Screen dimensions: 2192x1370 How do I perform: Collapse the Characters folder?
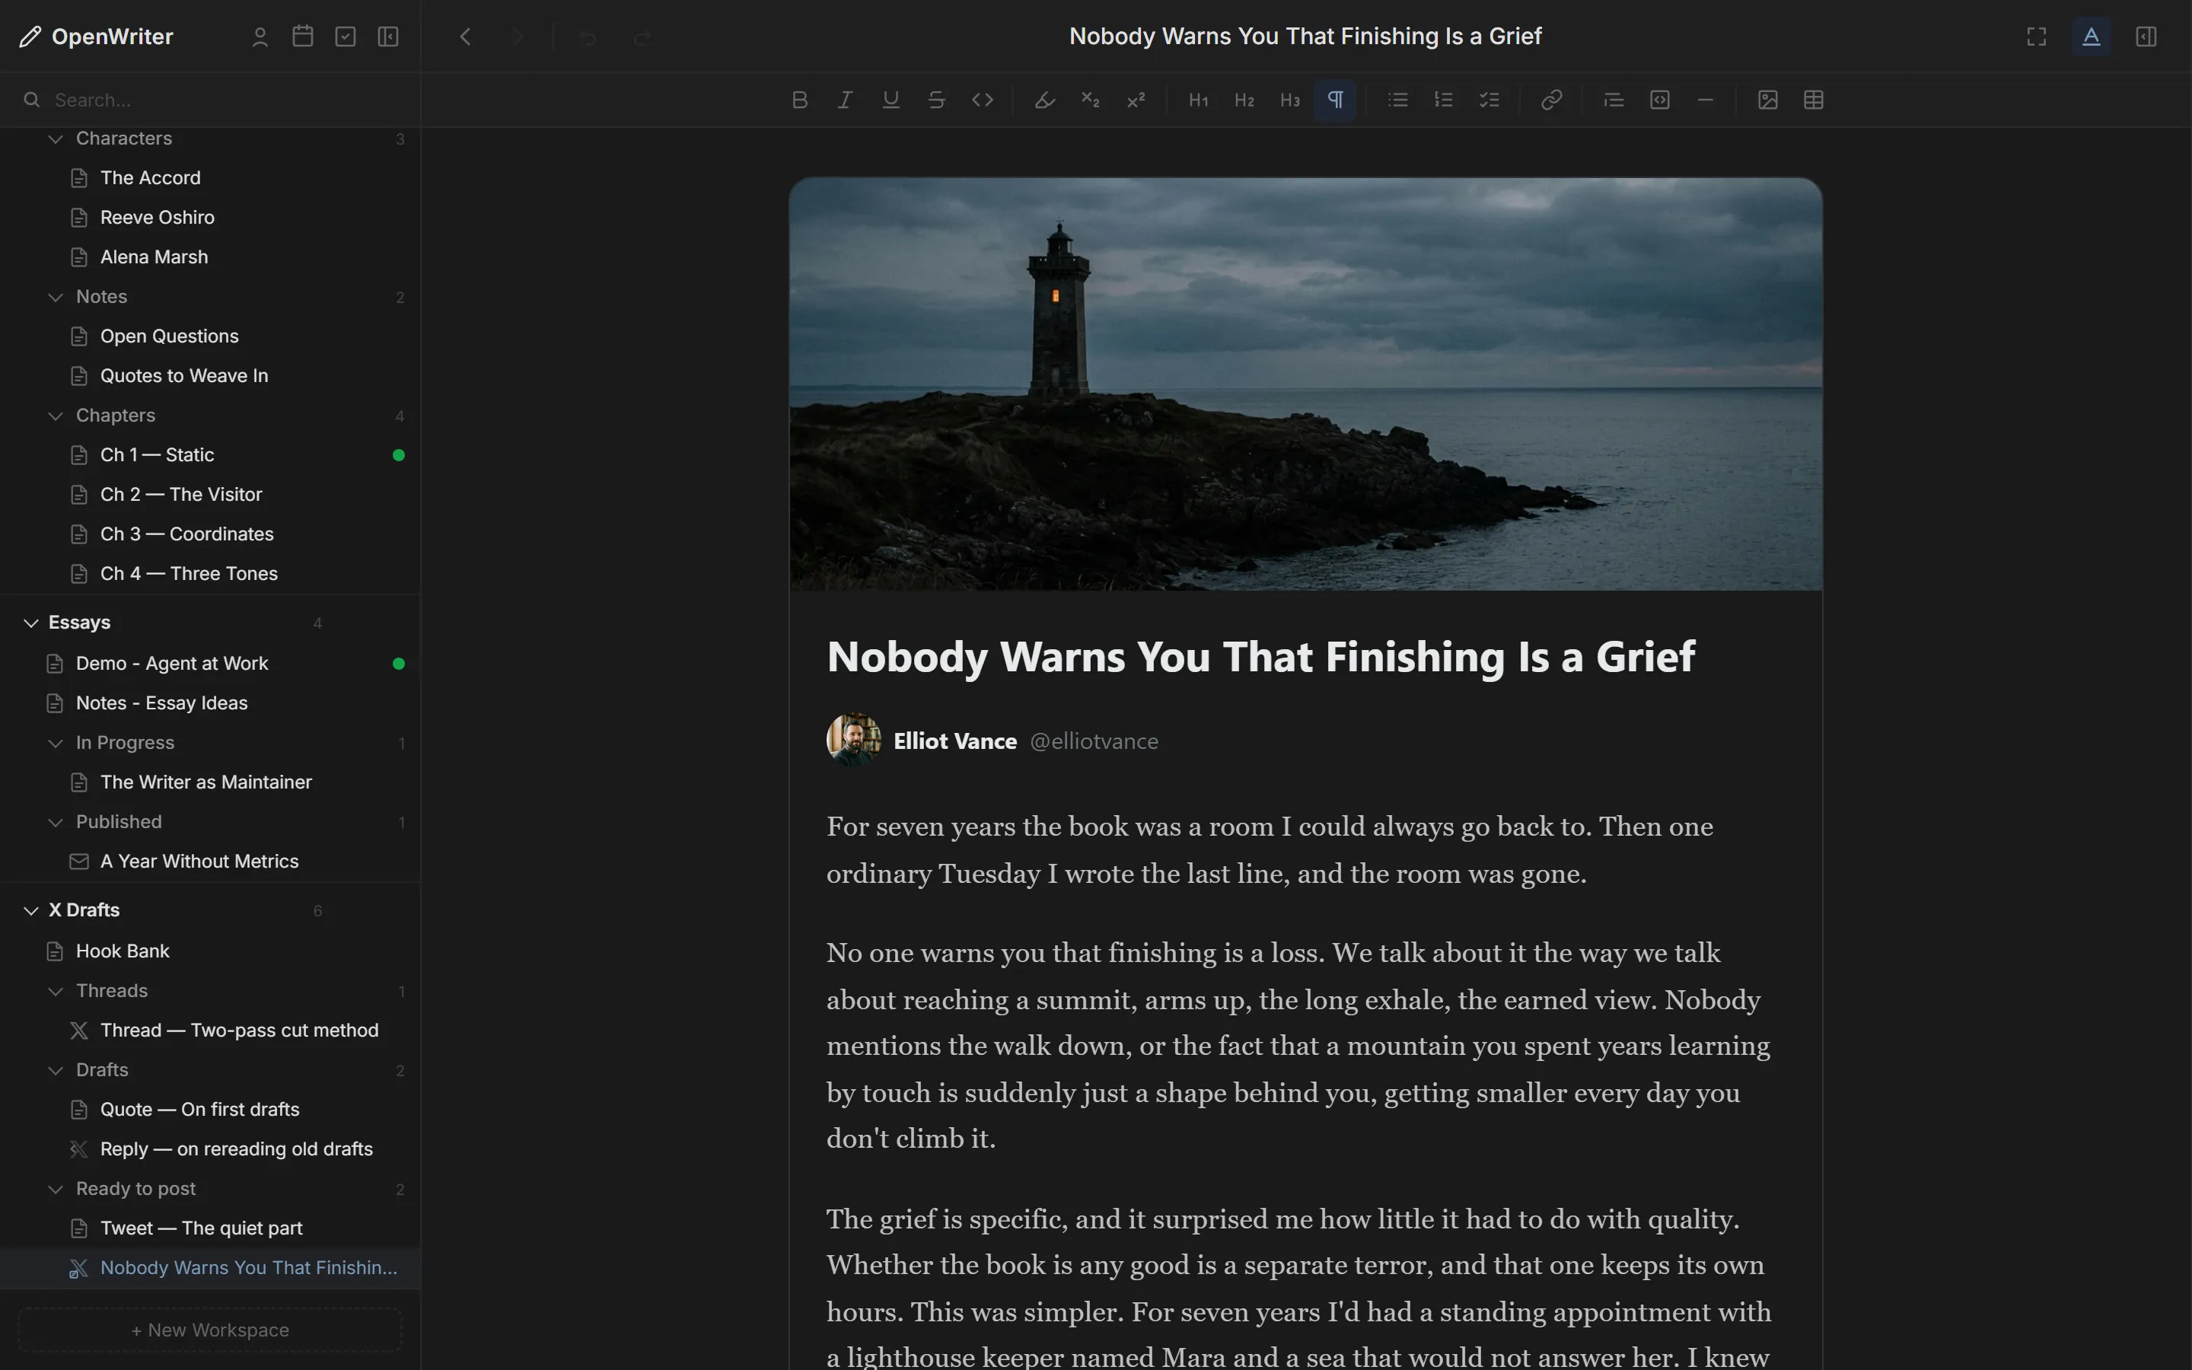click(56, 139)
